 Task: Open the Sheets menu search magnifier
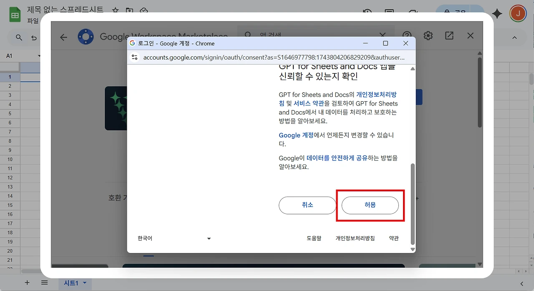(19, 38)
